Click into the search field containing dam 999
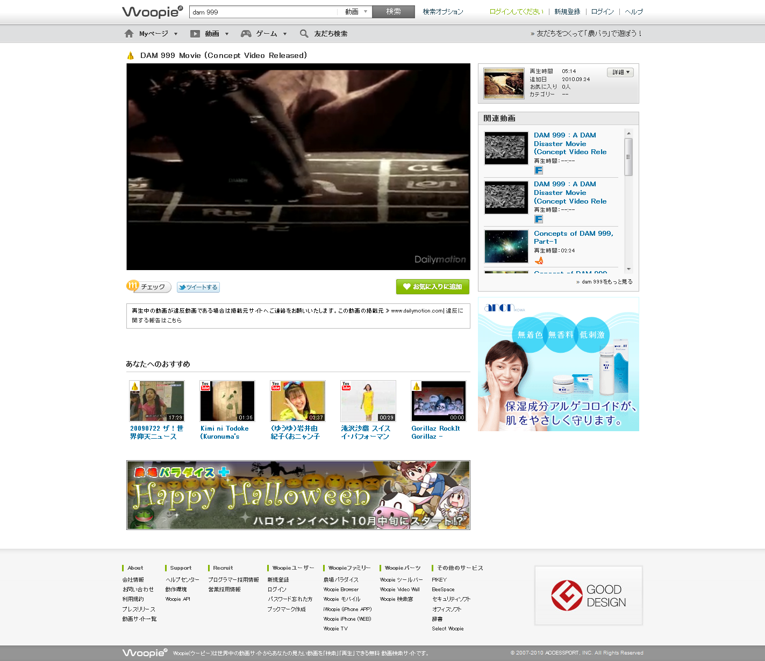Screen dimensions: 765x661 coord(263,12)
